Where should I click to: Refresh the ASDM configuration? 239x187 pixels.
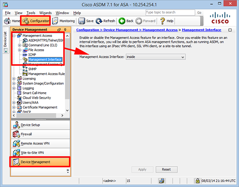click(x=105, y=21)
